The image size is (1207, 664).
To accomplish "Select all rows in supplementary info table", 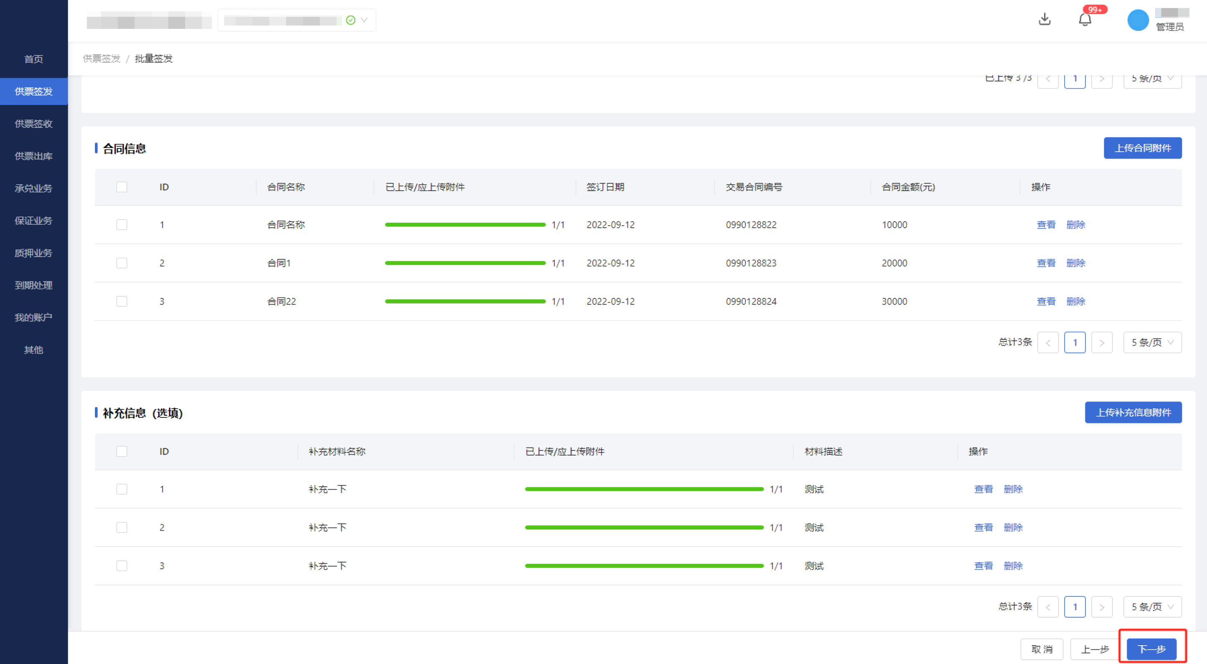I will click(x=122, y=451).
